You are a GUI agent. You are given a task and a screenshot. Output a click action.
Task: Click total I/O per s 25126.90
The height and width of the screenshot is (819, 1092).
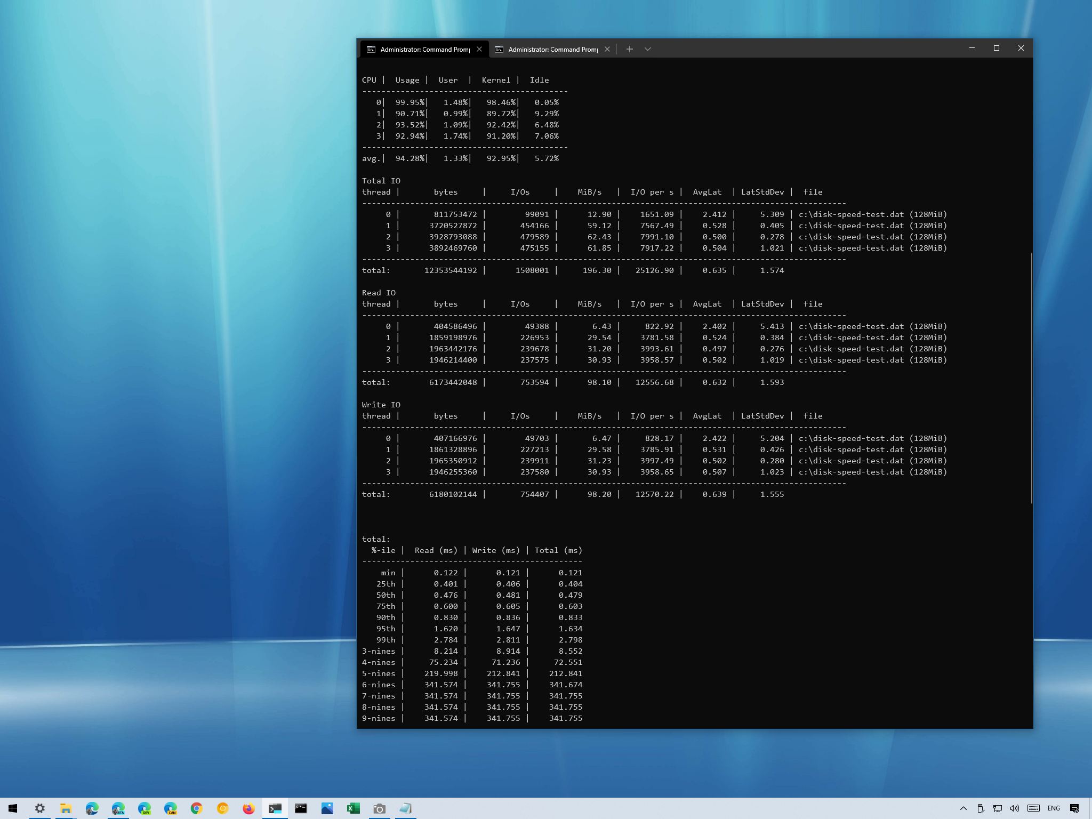(654, 270)
